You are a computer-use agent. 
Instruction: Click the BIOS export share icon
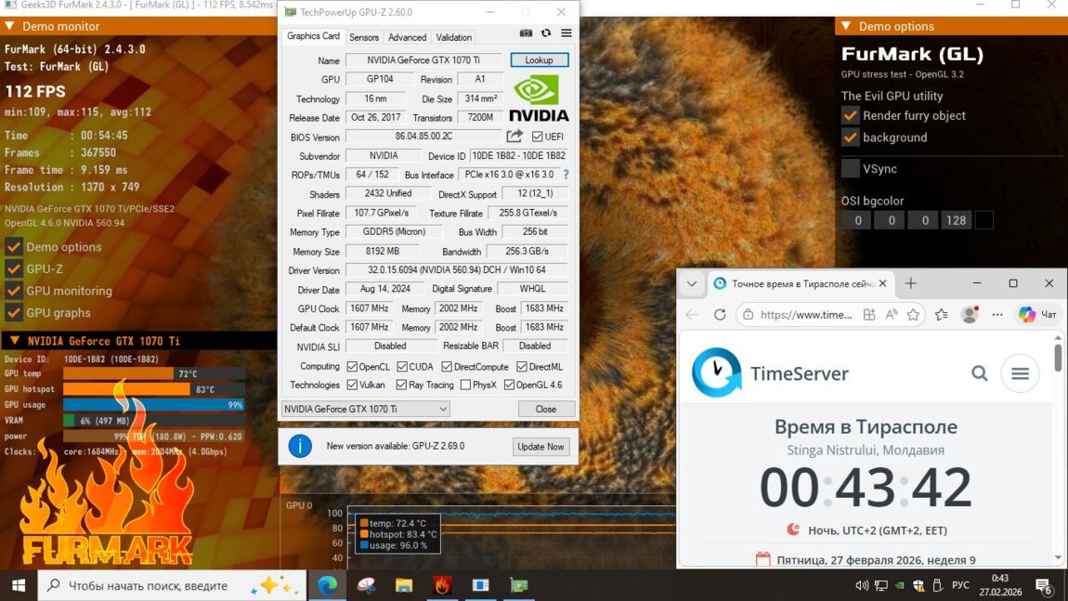pos(514,137)
